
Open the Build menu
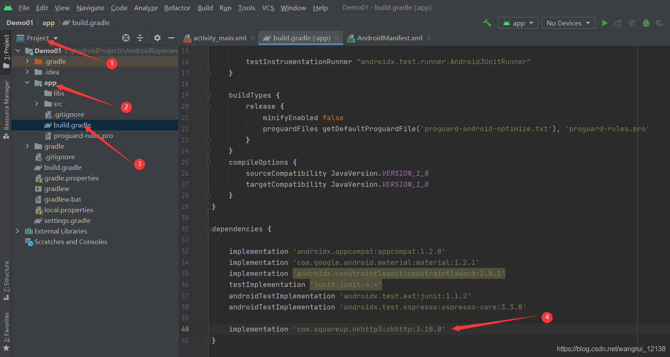coord(205,8)
